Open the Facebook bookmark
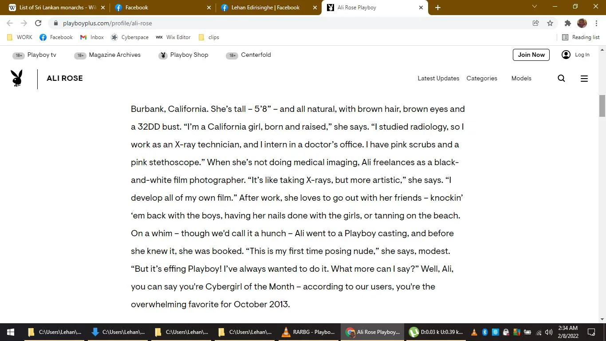This screenshot has height=341, width=606. tap(56, 37)
